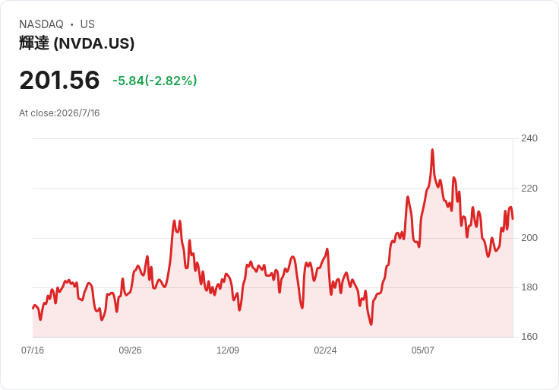Click the 200 y-axis price label

[x=529, y=238]
